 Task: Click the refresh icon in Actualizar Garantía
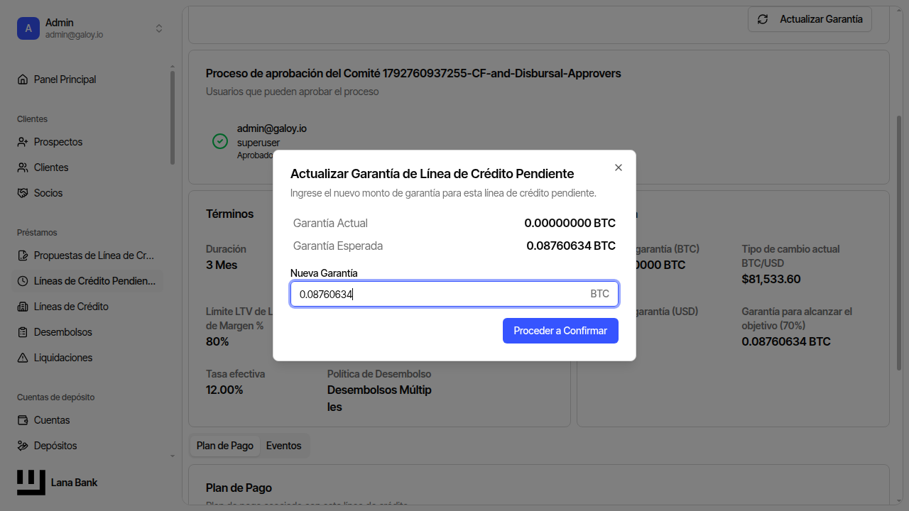point(763,19)
